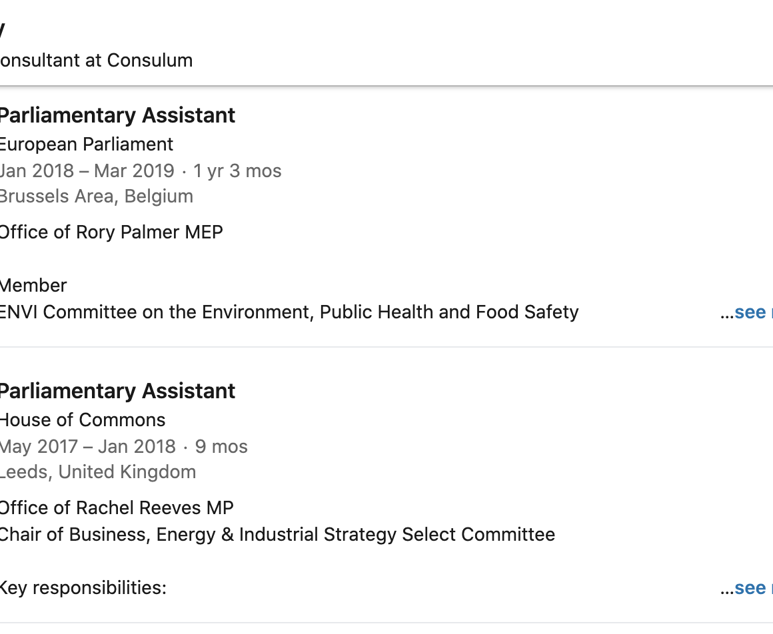The width and height of the screenshot is (773, 634).
Task: Click the "Key responsibilities:" text
Action: 83,588
